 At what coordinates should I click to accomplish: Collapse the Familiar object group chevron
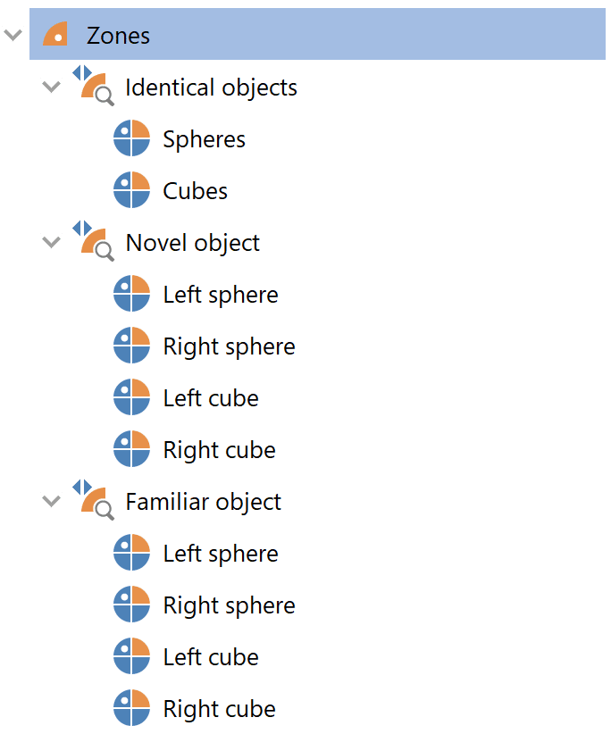coord(51,501)
